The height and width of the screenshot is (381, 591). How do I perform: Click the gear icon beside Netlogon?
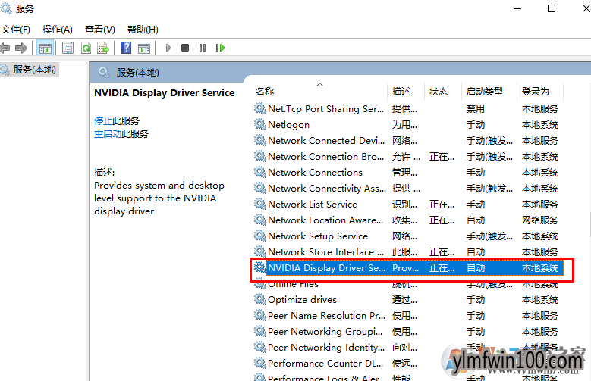[260, 124]
